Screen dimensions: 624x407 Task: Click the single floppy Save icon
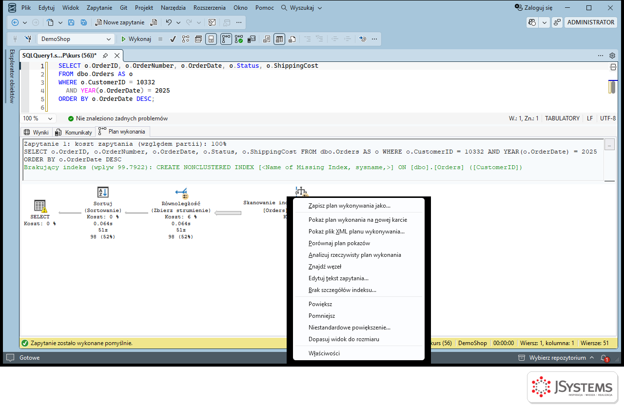point(71,22)
